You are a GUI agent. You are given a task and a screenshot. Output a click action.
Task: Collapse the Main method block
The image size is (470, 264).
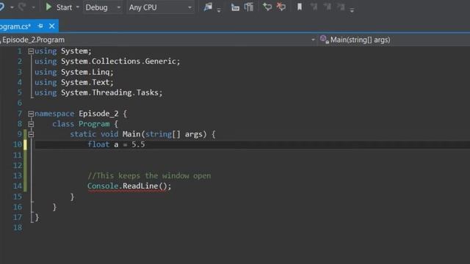coord(31,134)
